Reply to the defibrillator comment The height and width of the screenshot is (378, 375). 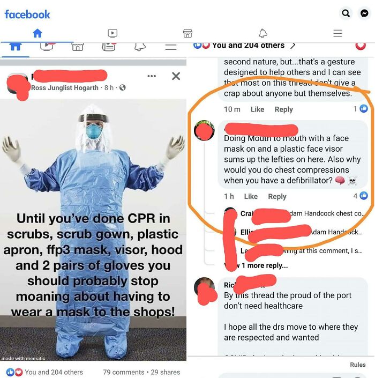[277, 196]
